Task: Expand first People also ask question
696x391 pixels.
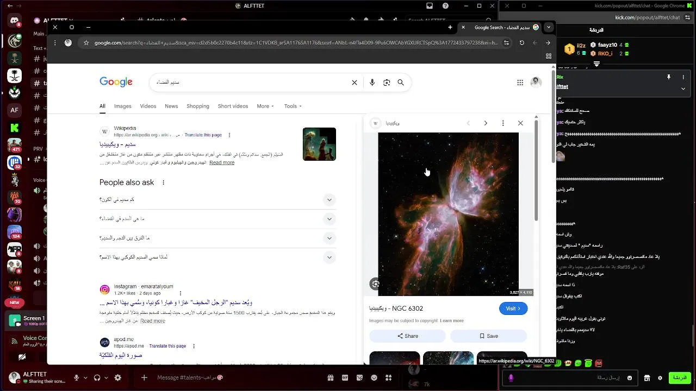Action: pos(329,200)
